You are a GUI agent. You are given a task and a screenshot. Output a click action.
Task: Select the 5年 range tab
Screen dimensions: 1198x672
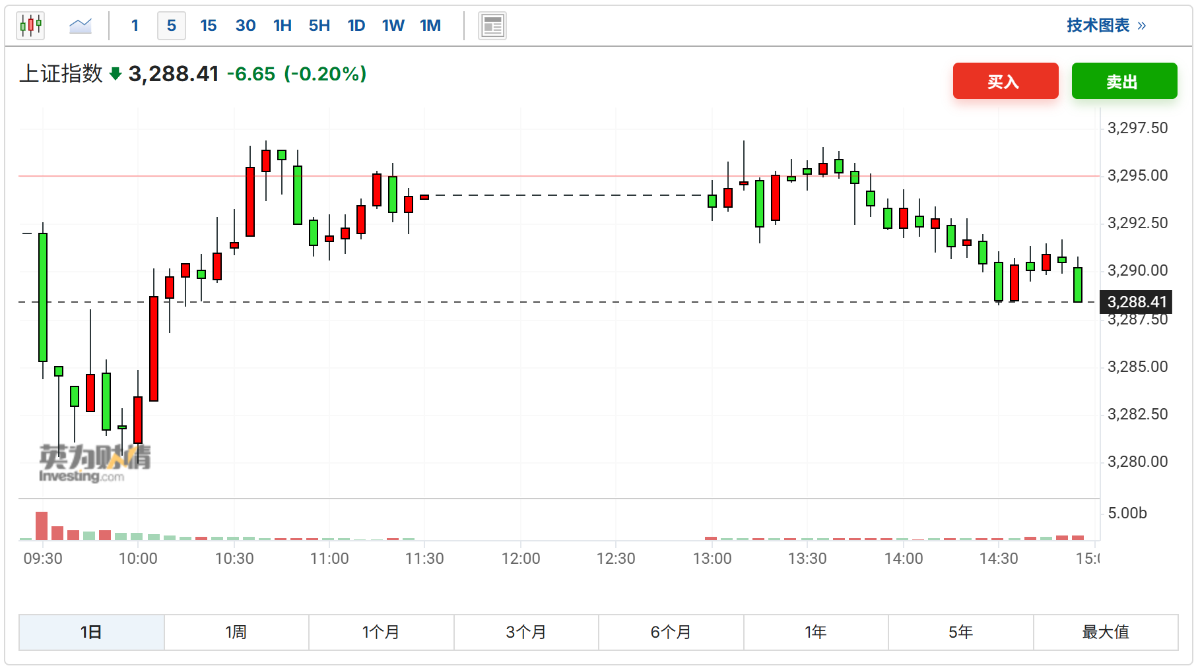pos(960,632)
